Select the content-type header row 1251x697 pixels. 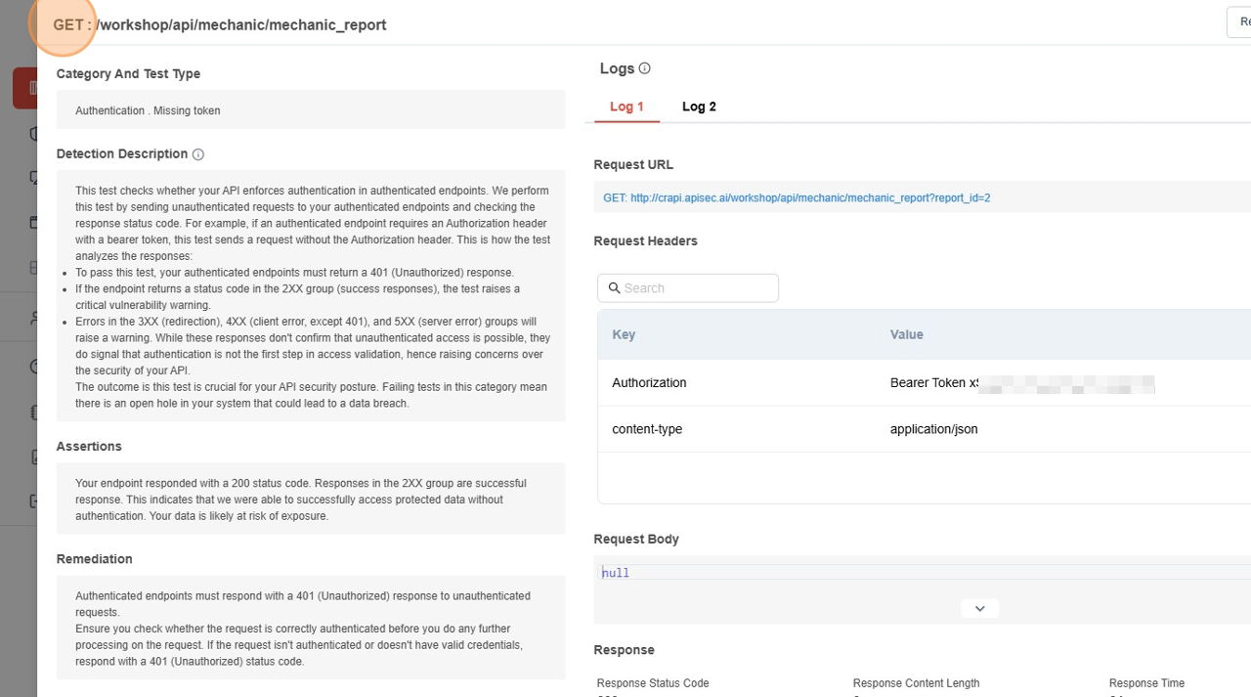pos(647,429)
